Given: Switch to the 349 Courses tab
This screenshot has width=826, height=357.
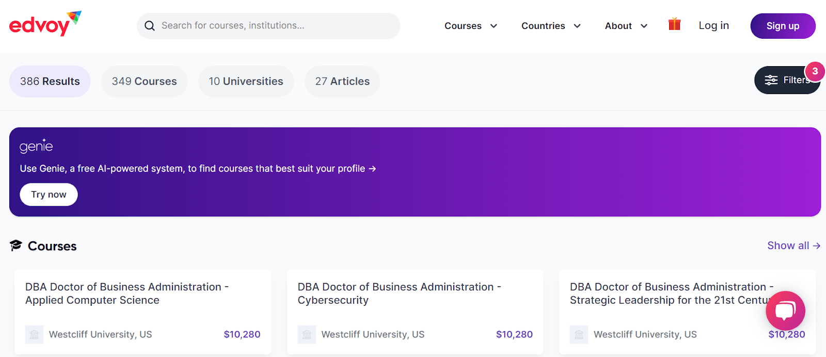Looking at the screenshot, I should [x=145, y=81].
